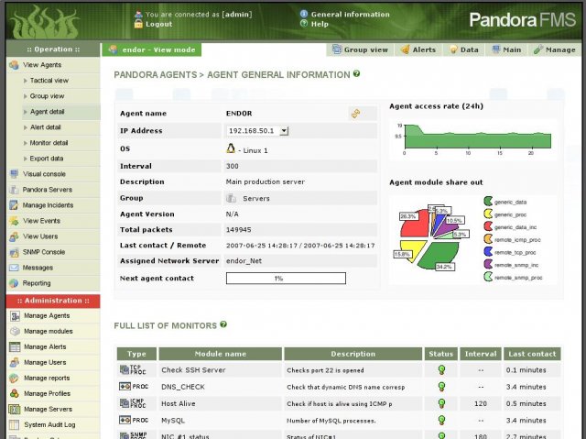
Task: Open the General information link
Action: [350, 15]
